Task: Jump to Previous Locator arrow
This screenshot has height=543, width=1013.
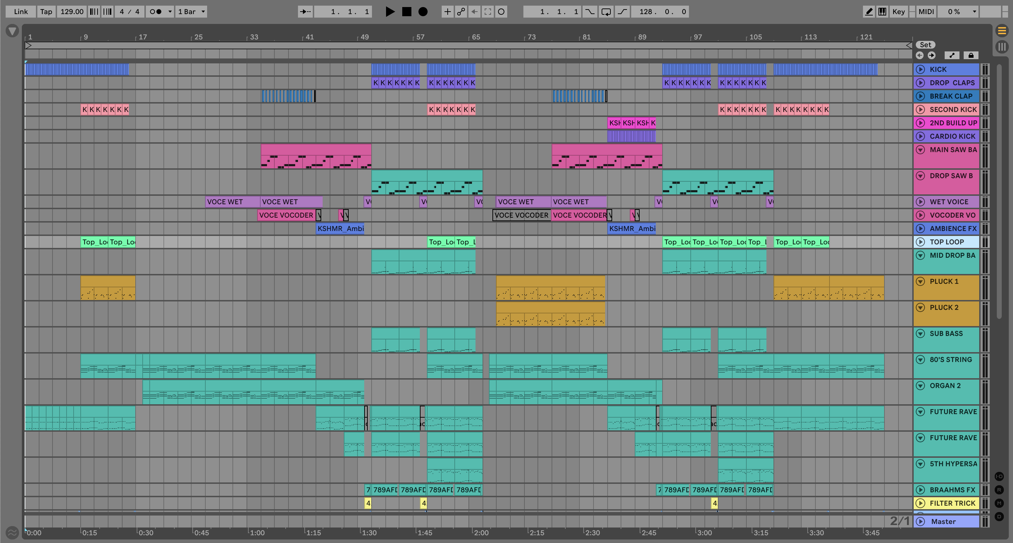Action: click(x=919, y=55)
